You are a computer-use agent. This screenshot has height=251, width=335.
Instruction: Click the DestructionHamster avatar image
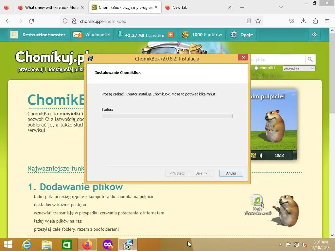pos(14,35)
